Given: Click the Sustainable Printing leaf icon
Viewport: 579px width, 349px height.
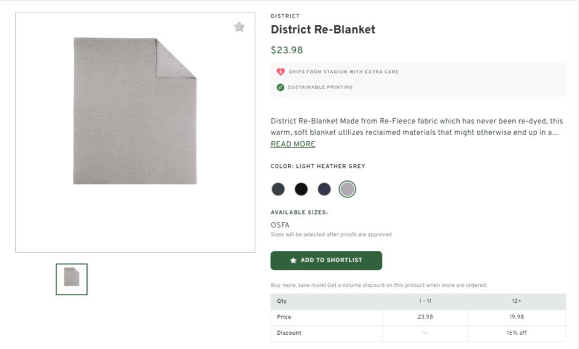Looking at the screenshot, I should [279, 87].
